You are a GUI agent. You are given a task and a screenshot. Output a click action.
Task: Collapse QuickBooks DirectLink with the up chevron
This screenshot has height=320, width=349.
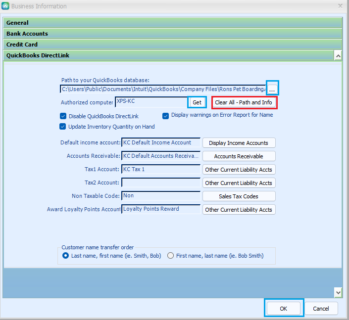coord(338,55)
